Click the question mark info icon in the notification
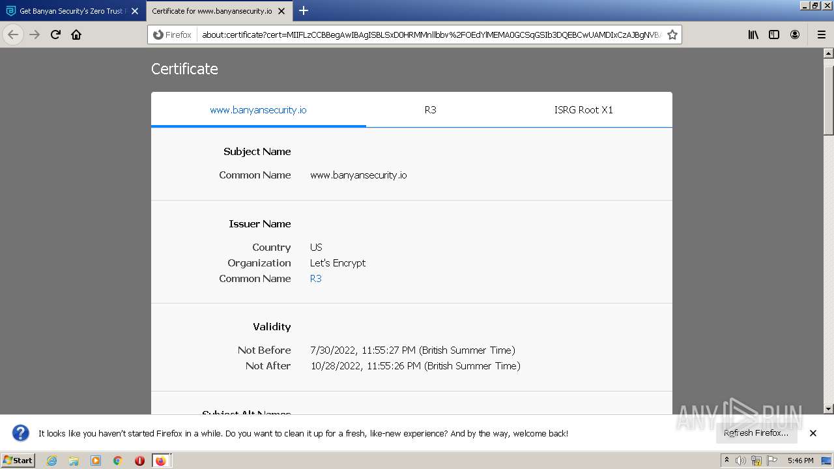This screenshot has height=469, width=834. click(x=21, y=433)
